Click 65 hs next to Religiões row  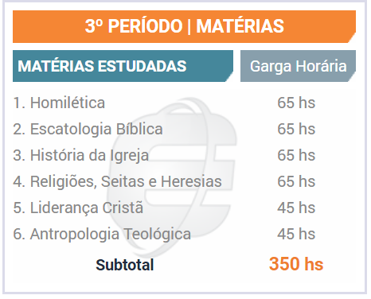tap(296, 181)
